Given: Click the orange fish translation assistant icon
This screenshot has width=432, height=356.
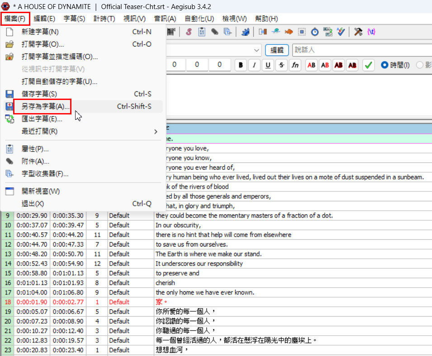Looking at the screenshot, I should coord(288,32).
